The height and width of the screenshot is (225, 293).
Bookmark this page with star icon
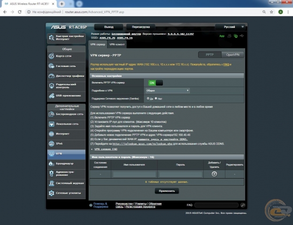(271, 12)
